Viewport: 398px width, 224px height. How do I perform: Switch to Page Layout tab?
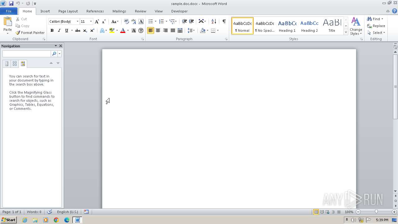click(x=68, y=11)
